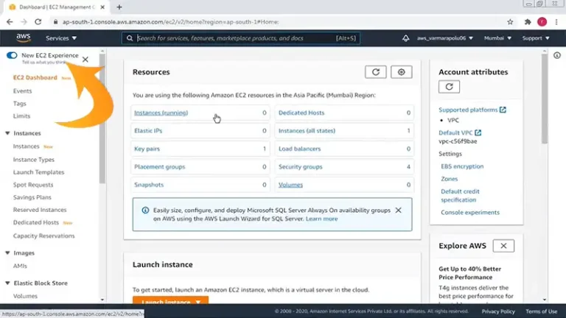Image resolution: width=566 pixels, height=318 pixels.
Task: Bookmark this page with star icon
Action: pyautogui.click(x=510, y=22)
